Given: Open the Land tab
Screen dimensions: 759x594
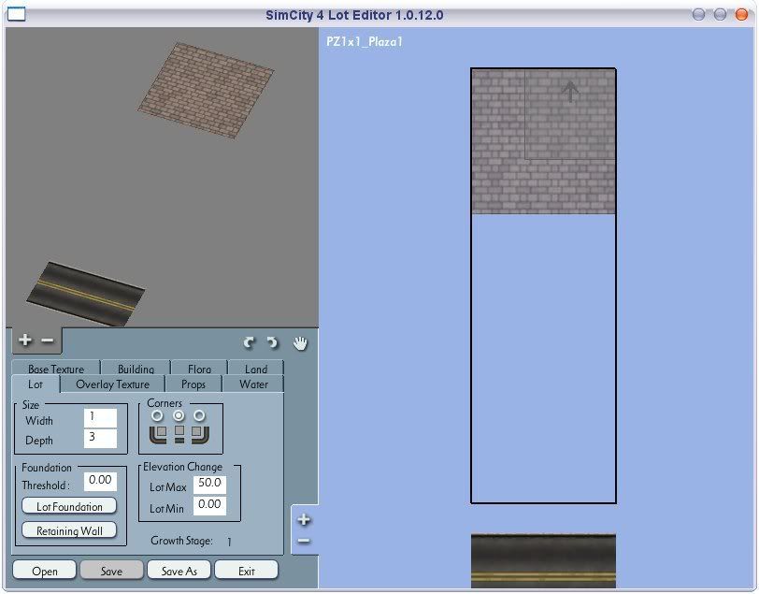Looking at the screenshot, I should [x=256, y=369].
